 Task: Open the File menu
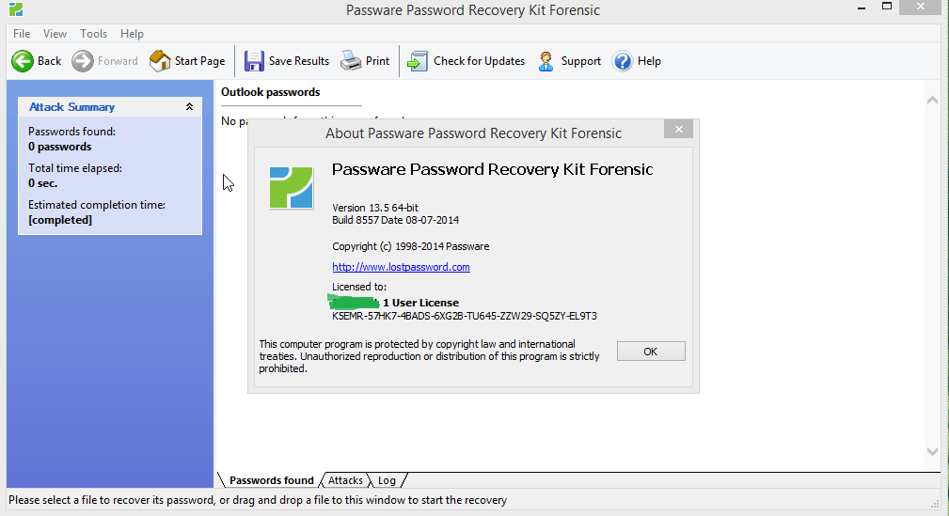coord(22,34)
